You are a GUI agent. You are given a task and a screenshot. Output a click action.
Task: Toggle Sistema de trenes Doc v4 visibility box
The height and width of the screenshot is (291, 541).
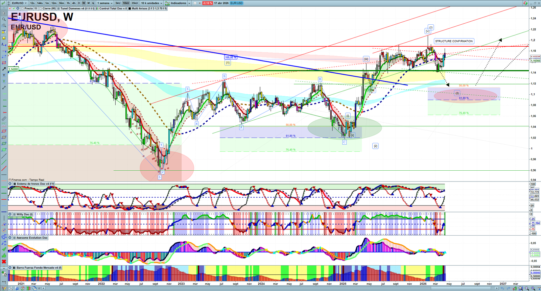point(15,184)
